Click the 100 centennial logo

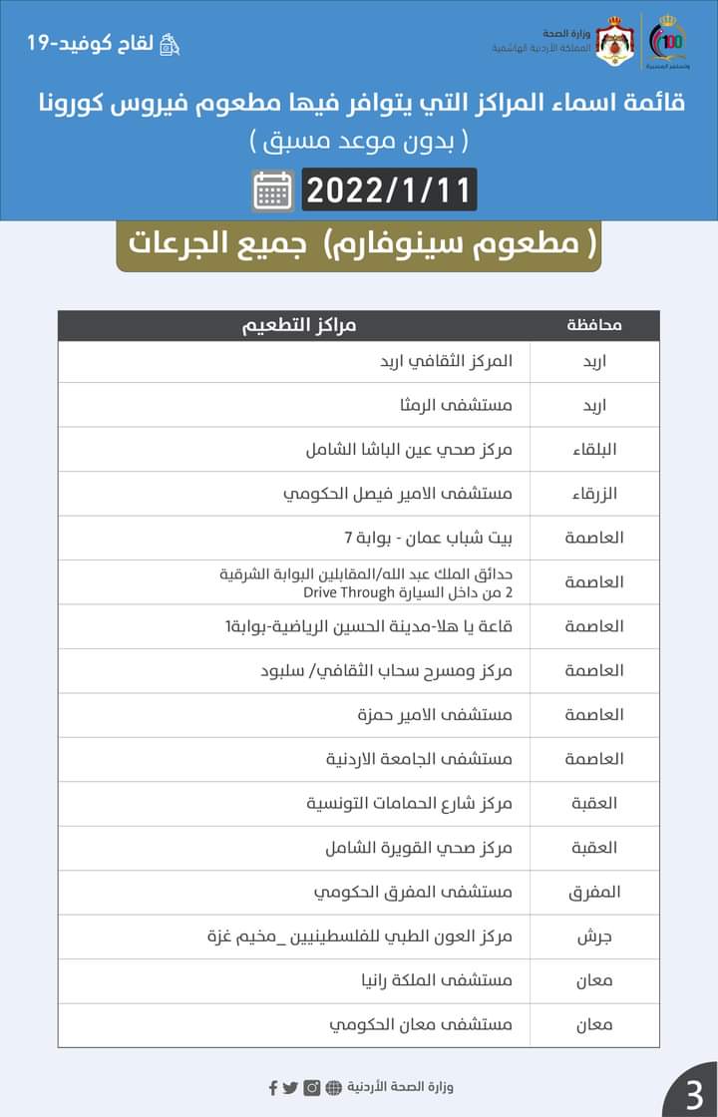667,43
